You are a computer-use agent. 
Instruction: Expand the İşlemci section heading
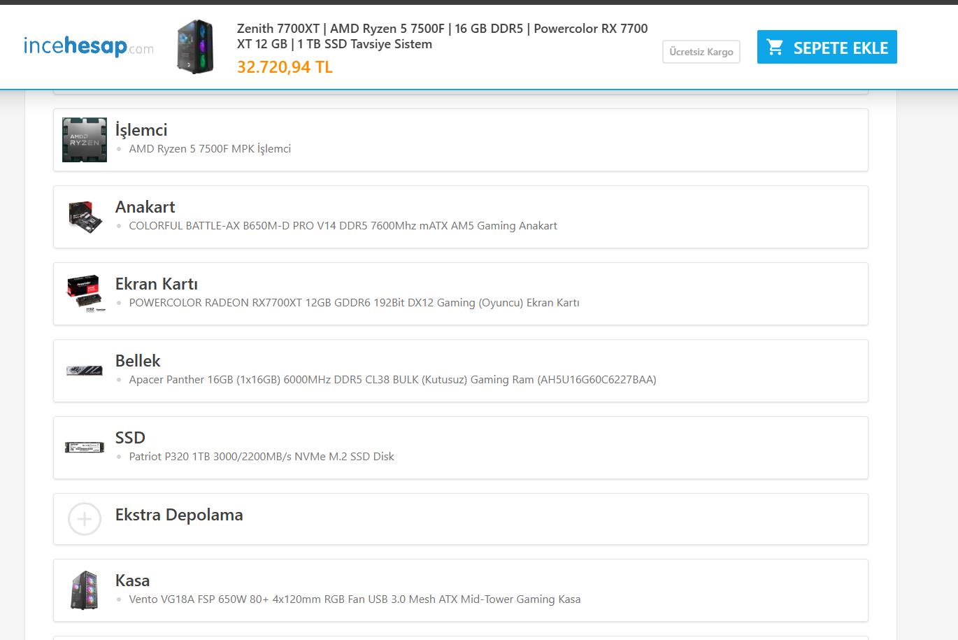(141, 130)
